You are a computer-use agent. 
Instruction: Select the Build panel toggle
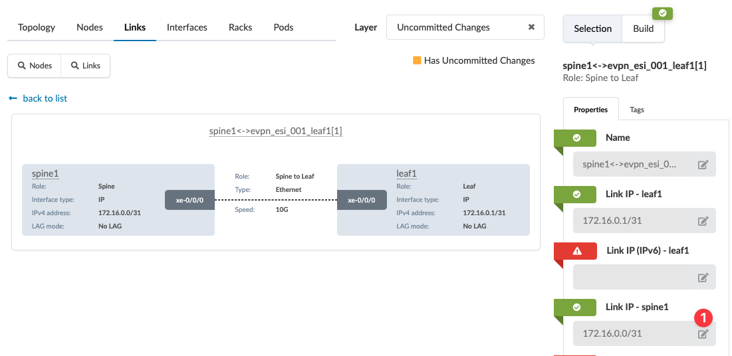(x=643, y=29)
